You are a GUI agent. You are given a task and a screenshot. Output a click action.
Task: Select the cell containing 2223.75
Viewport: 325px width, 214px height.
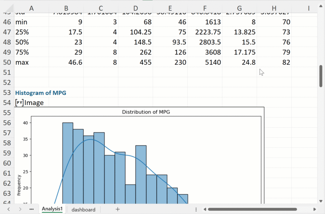coord(205,32)
